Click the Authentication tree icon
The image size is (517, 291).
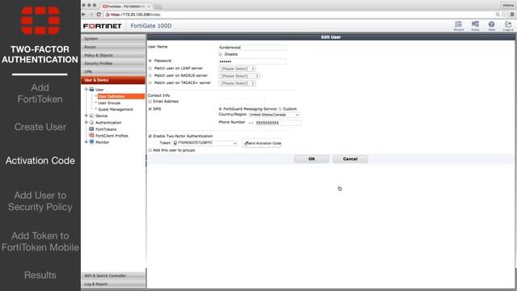click(91, 122)
